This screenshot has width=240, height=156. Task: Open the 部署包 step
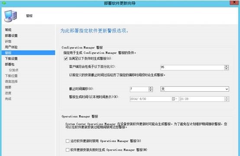click(x=10, y=64)
